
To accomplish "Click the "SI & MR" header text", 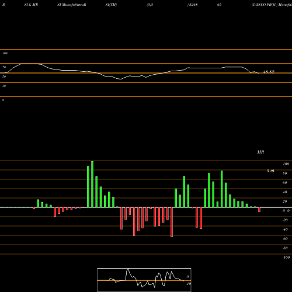I will [31, 5].
